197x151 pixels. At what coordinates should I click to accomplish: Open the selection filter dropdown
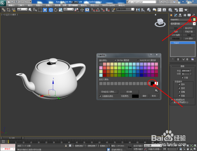coord(22,9)
